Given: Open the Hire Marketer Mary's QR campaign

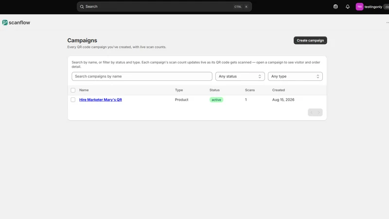Looking at the screenshot, I should tap(101, 100).
